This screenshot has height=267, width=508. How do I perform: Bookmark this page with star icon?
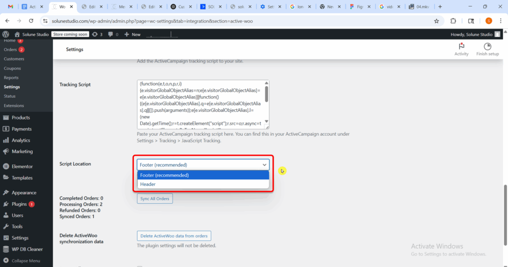click(x=437, y=21)
